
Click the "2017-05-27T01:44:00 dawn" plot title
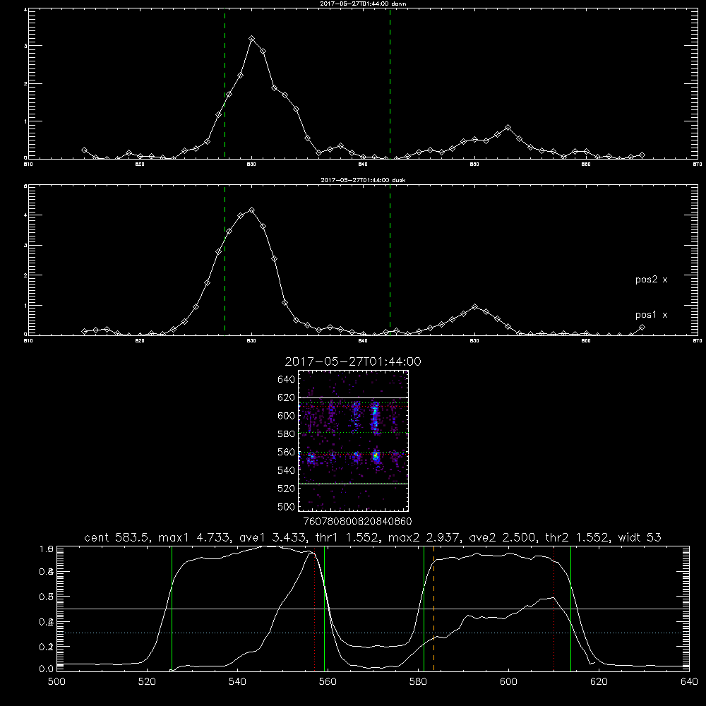click(x=363, y=4)
